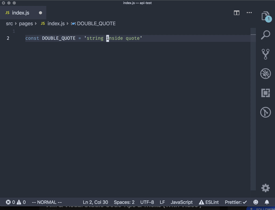Click the minimap scrollbar at editor right
This screenshot has width=275, height=210.
click(x=253, y=109)
